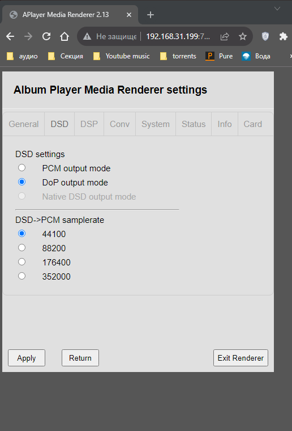Image resolution: width=292 pixels, height=431 pixels.
Task: Open the share page icon in the address bar
Action: [225, 36]
